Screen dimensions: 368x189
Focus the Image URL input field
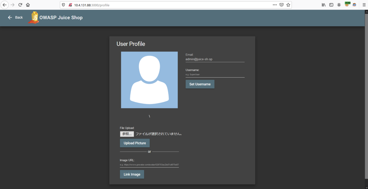click(149, 164)
